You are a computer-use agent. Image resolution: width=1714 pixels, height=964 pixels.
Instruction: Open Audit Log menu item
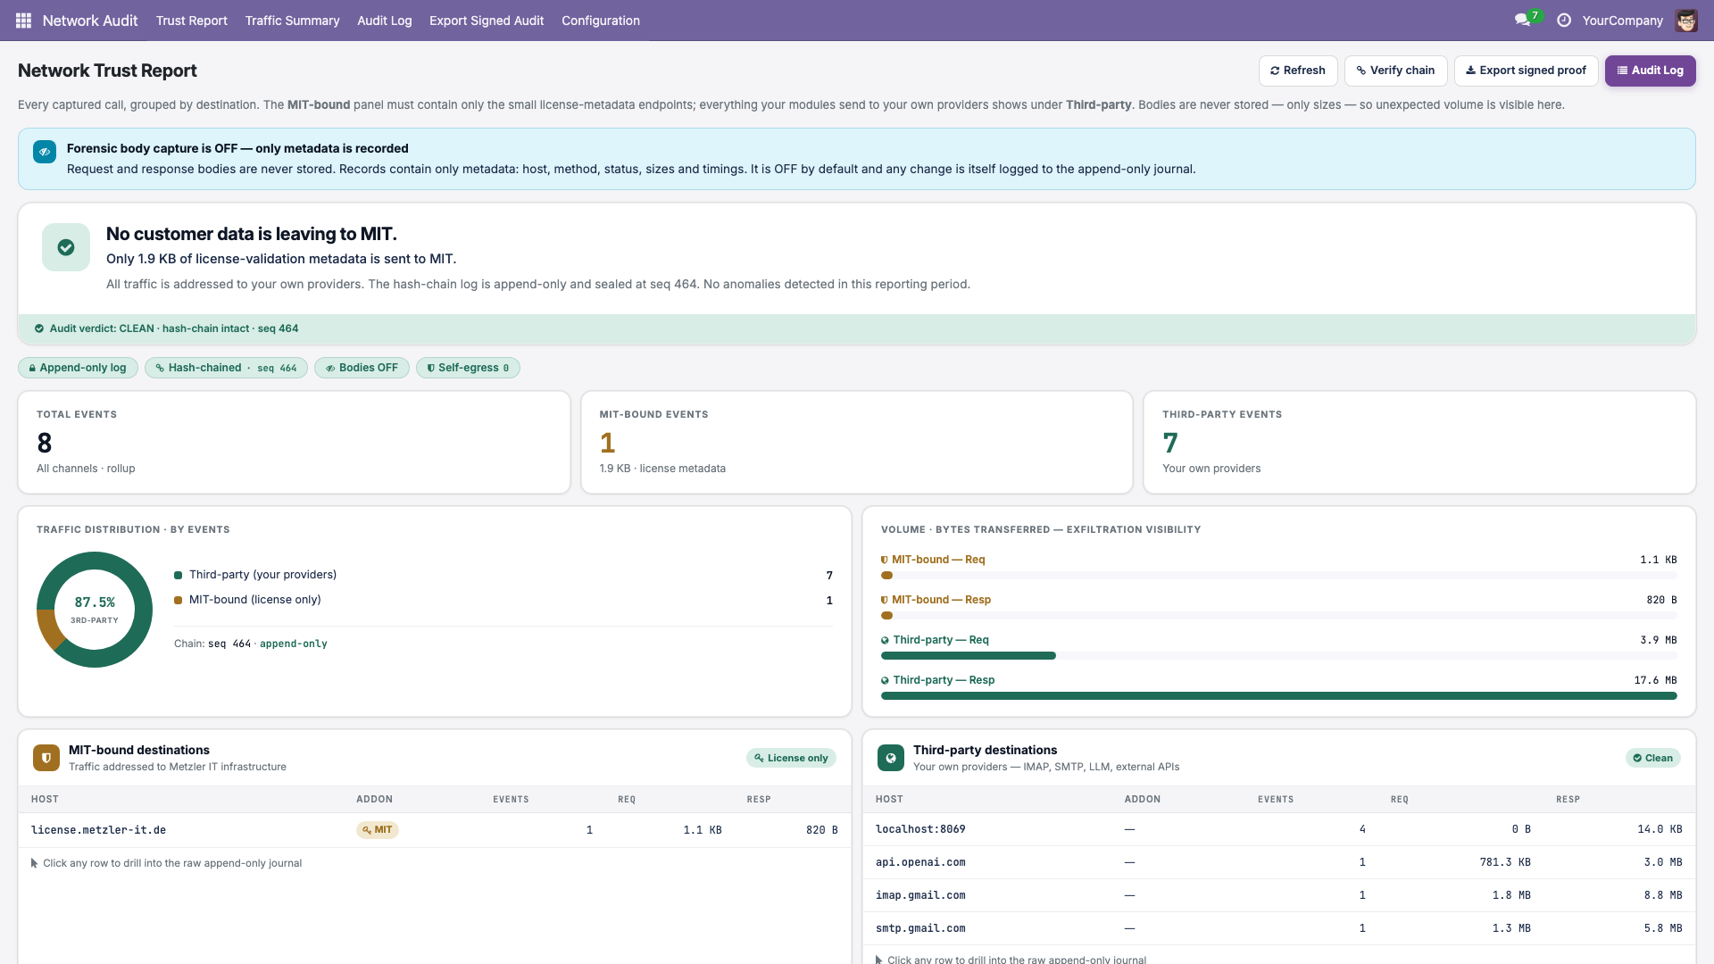[x=385, y=20]
